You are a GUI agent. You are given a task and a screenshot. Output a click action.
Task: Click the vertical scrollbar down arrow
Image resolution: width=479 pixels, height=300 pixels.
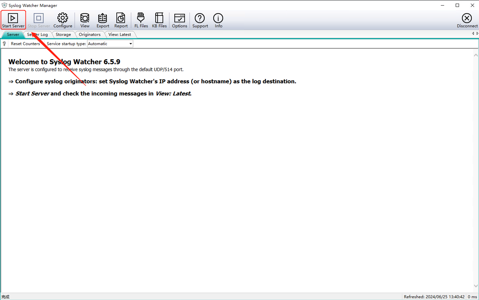(476, 286)
